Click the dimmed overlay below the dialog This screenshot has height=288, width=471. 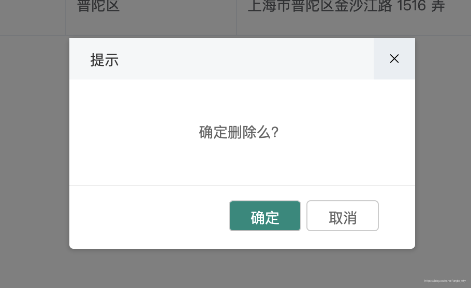(x=242, y=268)
